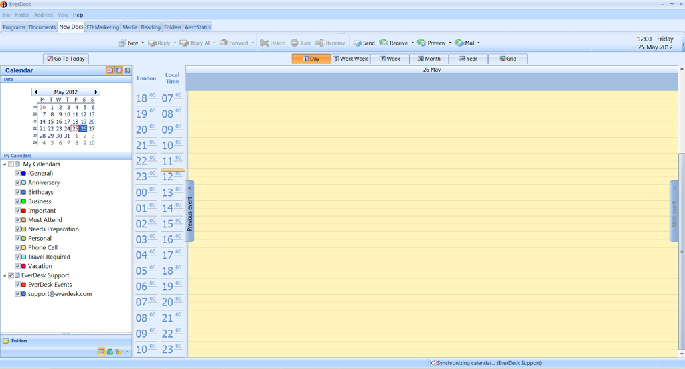This screenshot has height=369, width=685.
Task: Switch to the AeroStatus tab
Action: point(198,27)
